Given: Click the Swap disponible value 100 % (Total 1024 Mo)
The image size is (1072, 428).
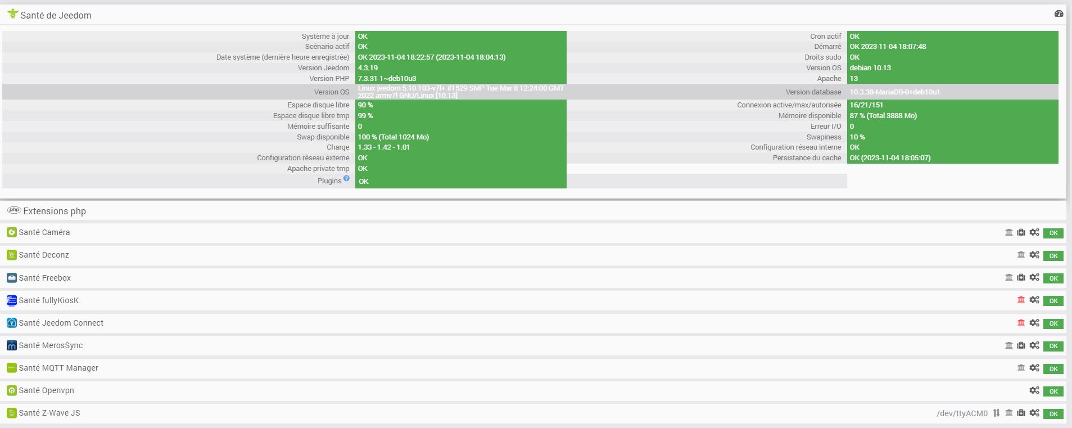Looking at the screenshot, I should point(393,137).
